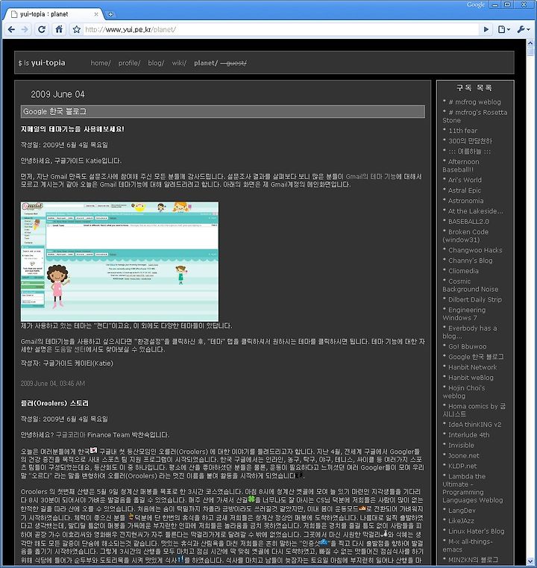The width and height of the screenshot is (537, 568).
Task: Reload the page with the refresh icon
Action: (42, 29)
